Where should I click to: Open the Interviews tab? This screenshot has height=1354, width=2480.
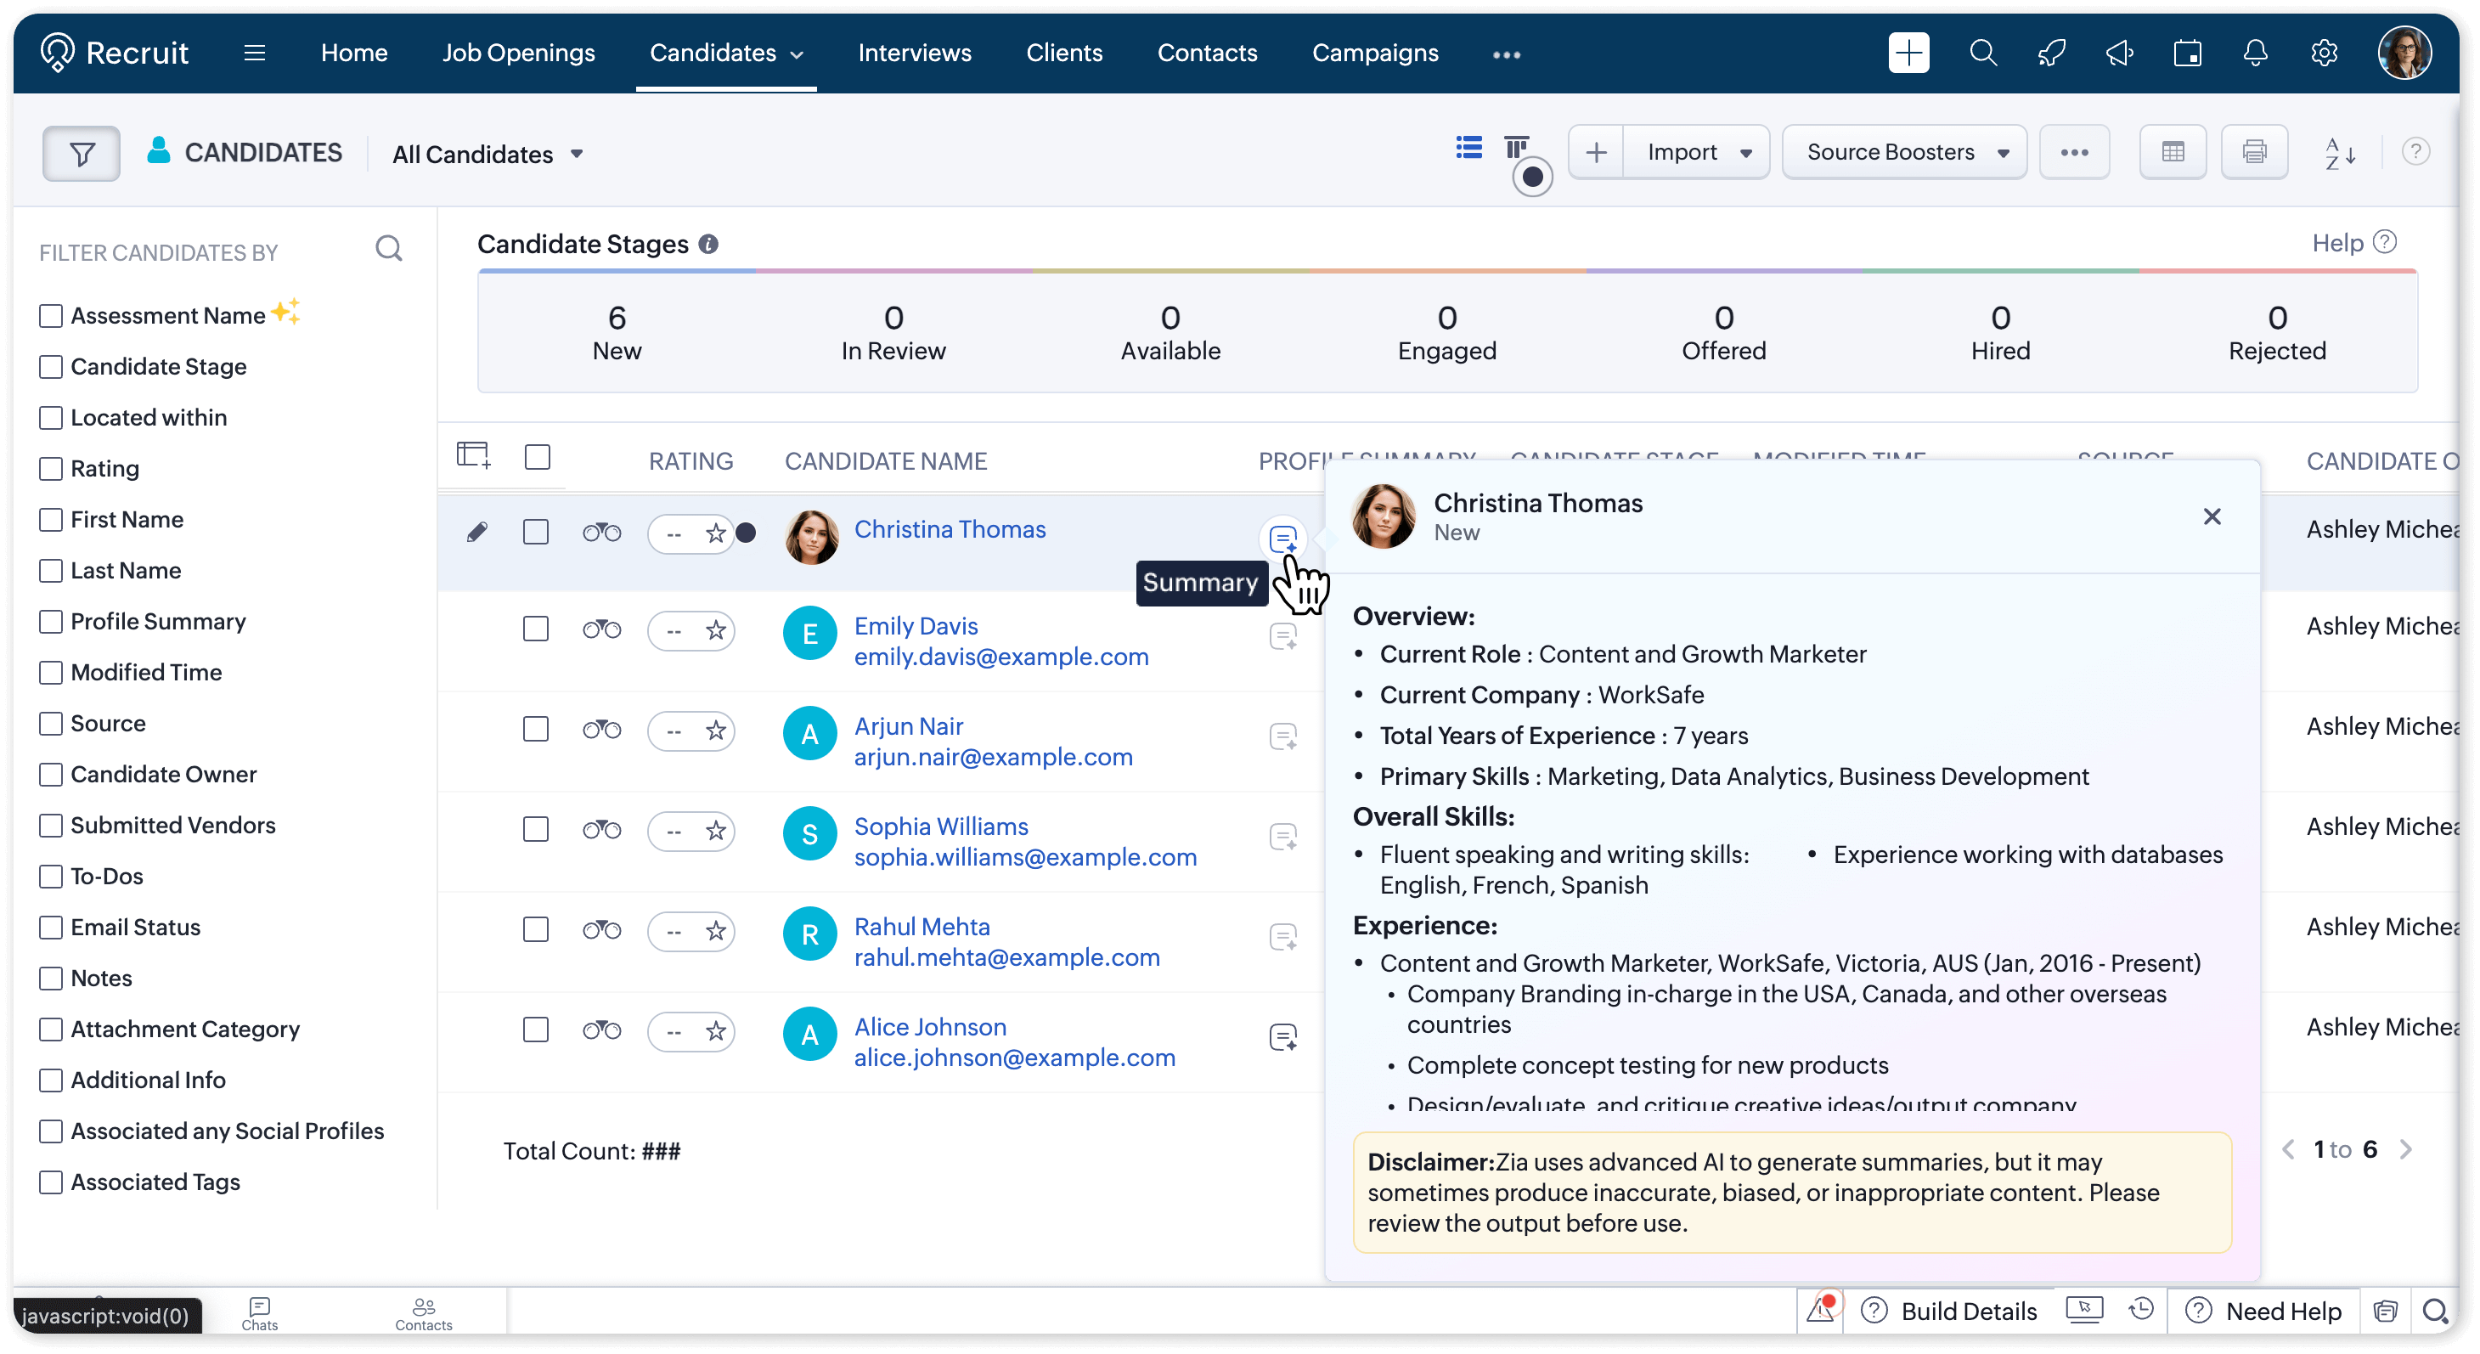[914, 53]
